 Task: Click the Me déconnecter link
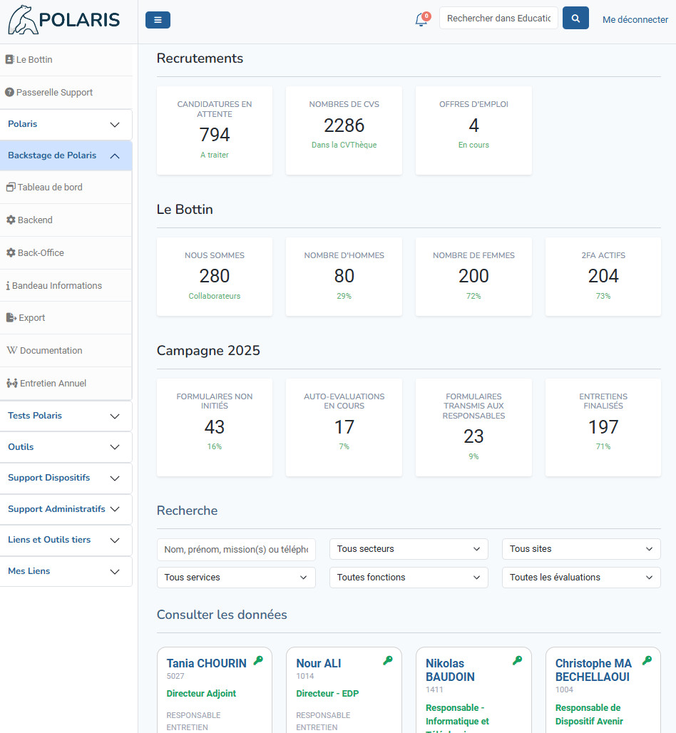635,20
